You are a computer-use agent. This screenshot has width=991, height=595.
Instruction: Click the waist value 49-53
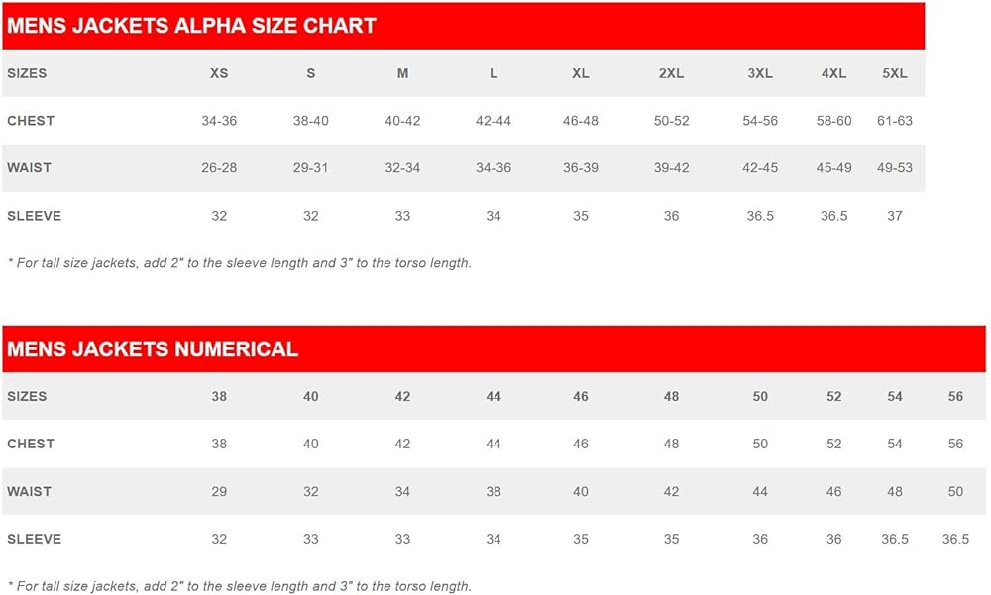point(894,168)
